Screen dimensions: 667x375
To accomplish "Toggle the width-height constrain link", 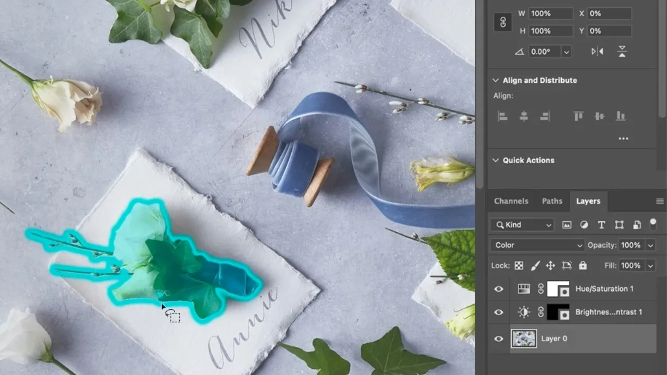I will (503, 22).
